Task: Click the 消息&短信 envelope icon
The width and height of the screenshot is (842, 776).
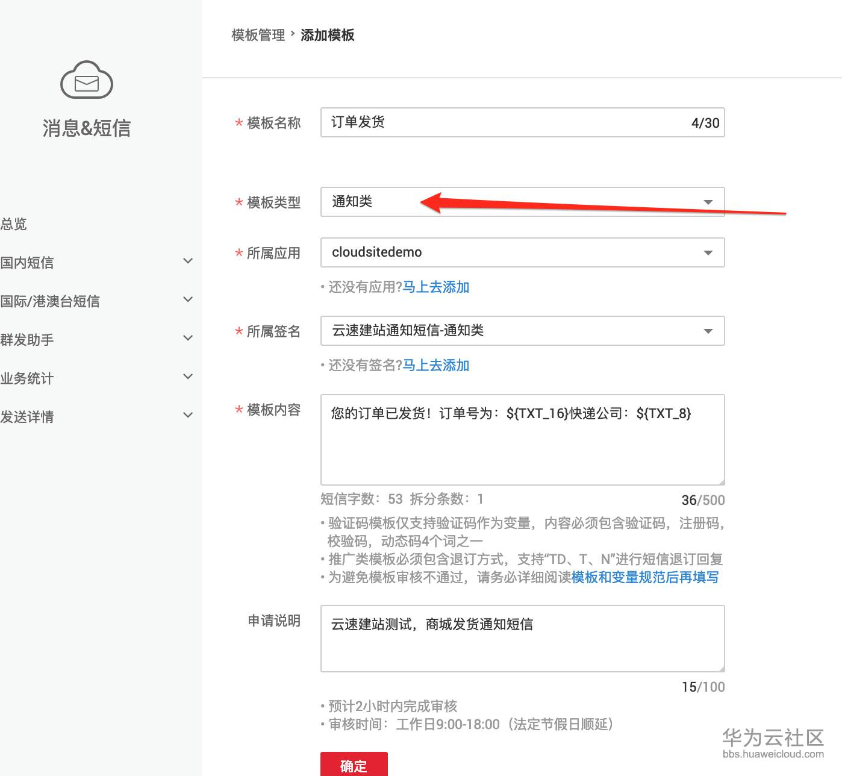Action: coord(86,80)
